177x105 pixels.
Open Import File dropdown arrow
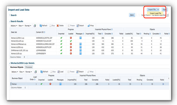[158, 9]
